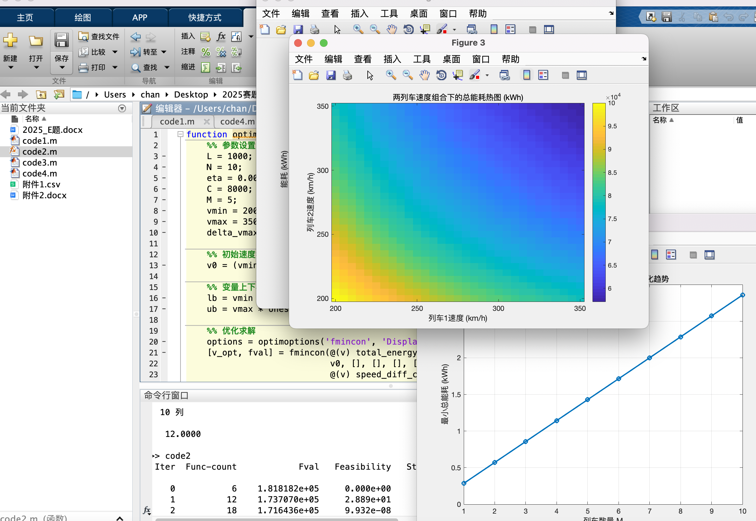Toggle Hide Plot Tools in Figure 3 toolbar
The width and height of the screenshot is (756, 521).
click(565, 75)
